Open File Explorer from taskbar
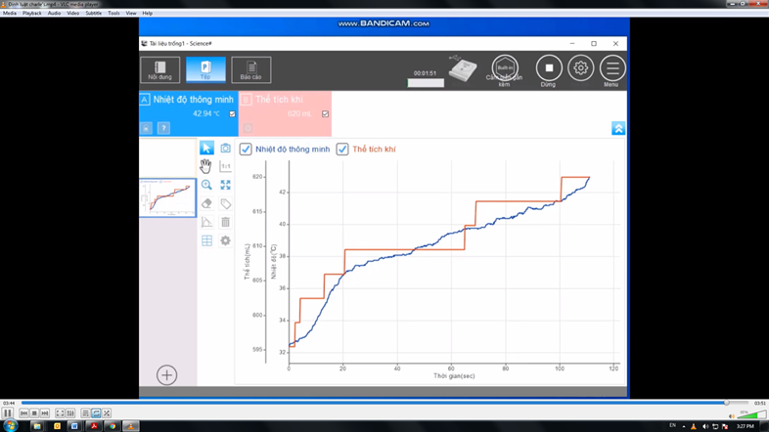 pyautogui.click(x=37, y=426)
